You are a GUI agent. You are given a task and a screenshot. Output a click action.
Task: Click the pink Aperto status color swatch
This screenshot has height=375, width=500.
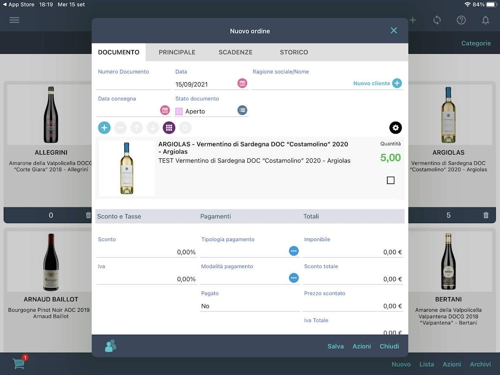[179, 111]
